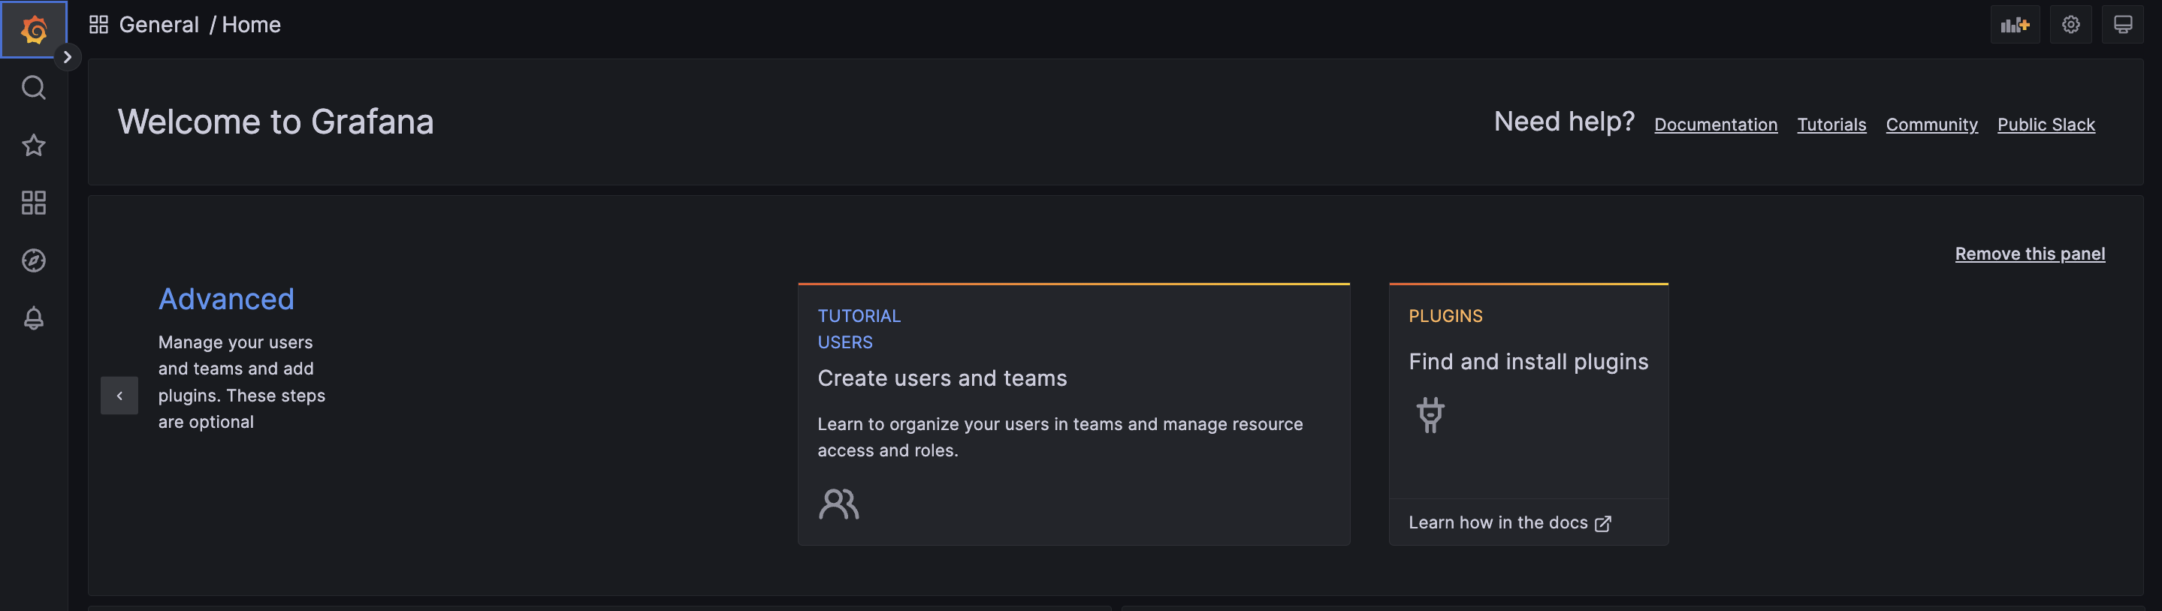The width and height of the screenshot is (2162, 611).
Task: Click the Home breadcrumb title
Action: coord(251,24)
